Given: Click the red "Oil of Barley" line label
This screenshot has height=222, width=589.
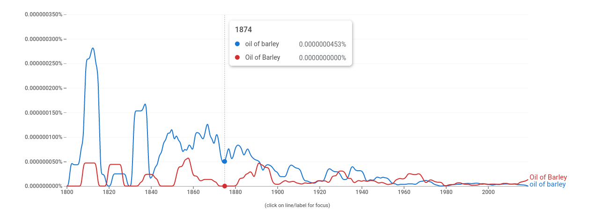Looking at the screenshot, I should coord(548,177).
